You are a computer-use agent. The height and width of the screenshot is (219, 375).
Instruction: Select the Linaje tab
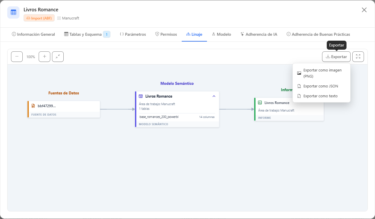[194, 34]
